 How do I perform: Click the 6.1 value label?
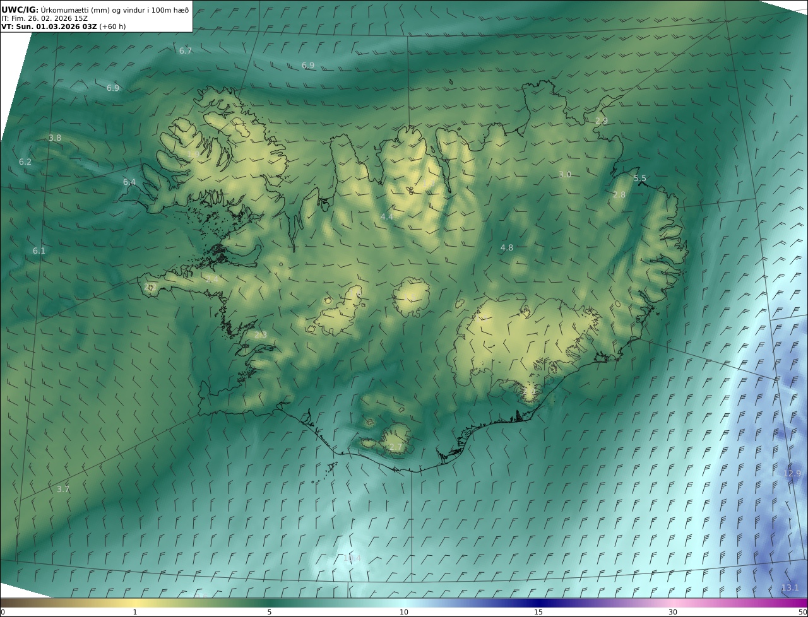click(39, 251)
